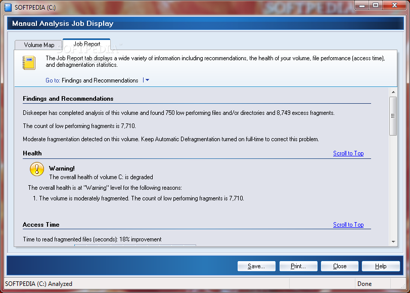Image resolution: width=410 pixels, height=293 pixels.
Task: Switch to the Volume Map tab
Action: [x=39, y=45]
